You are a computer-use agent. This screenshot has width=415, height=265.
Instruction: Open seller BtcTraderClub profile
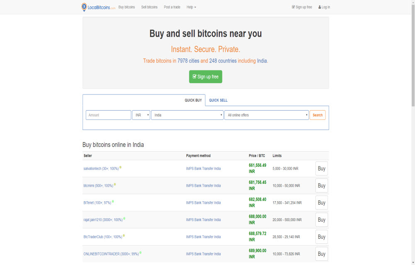(103, 237)
